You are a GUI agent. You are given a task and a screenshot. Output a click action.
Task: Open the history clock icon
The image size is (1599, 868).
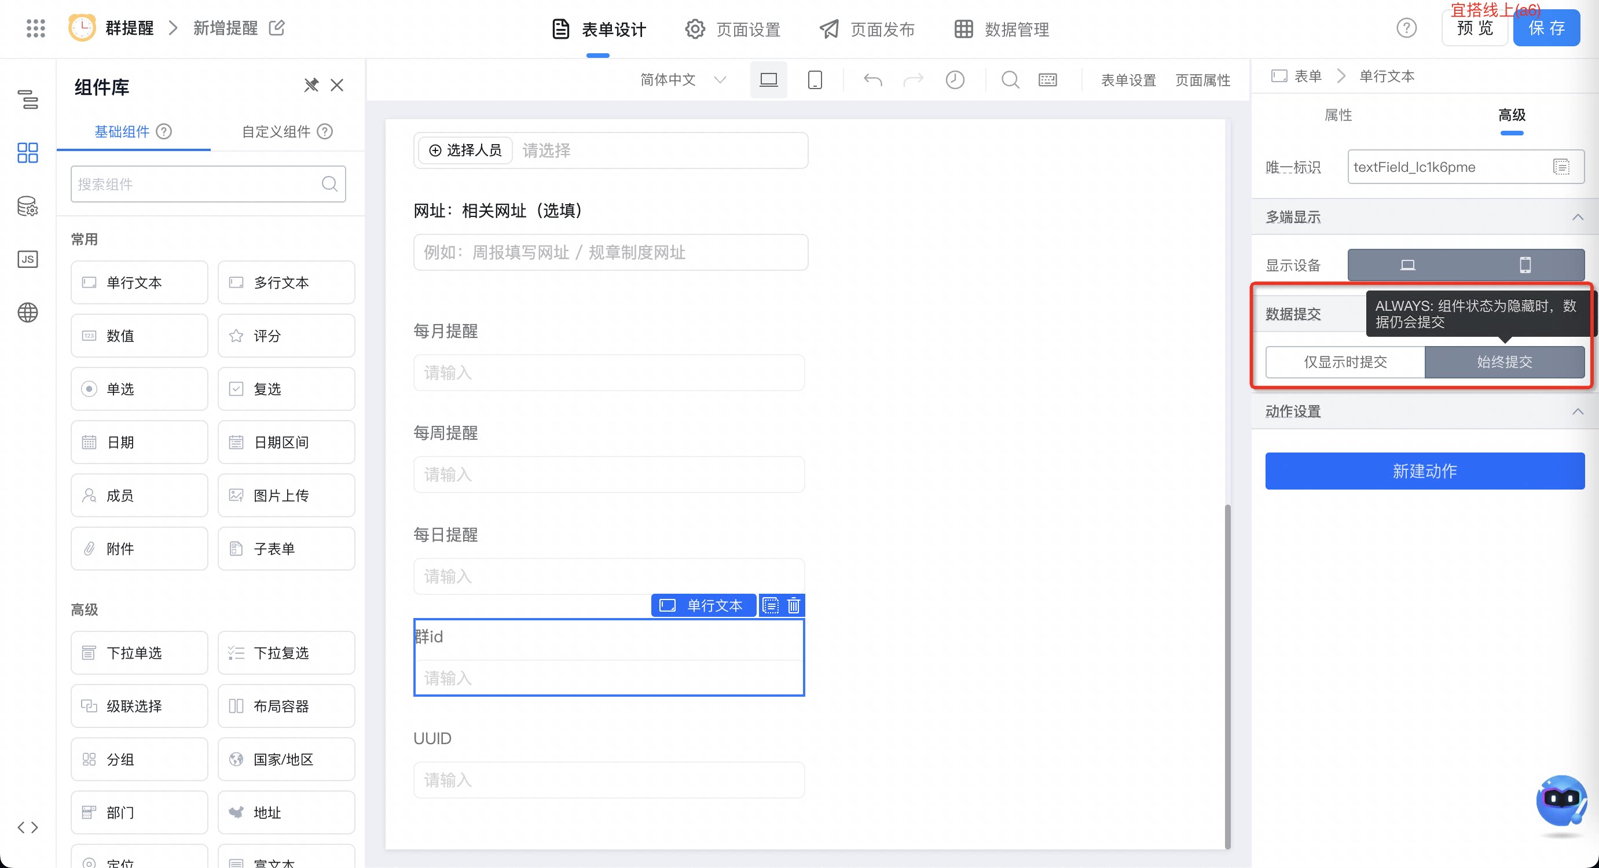(x=955, y=80)
